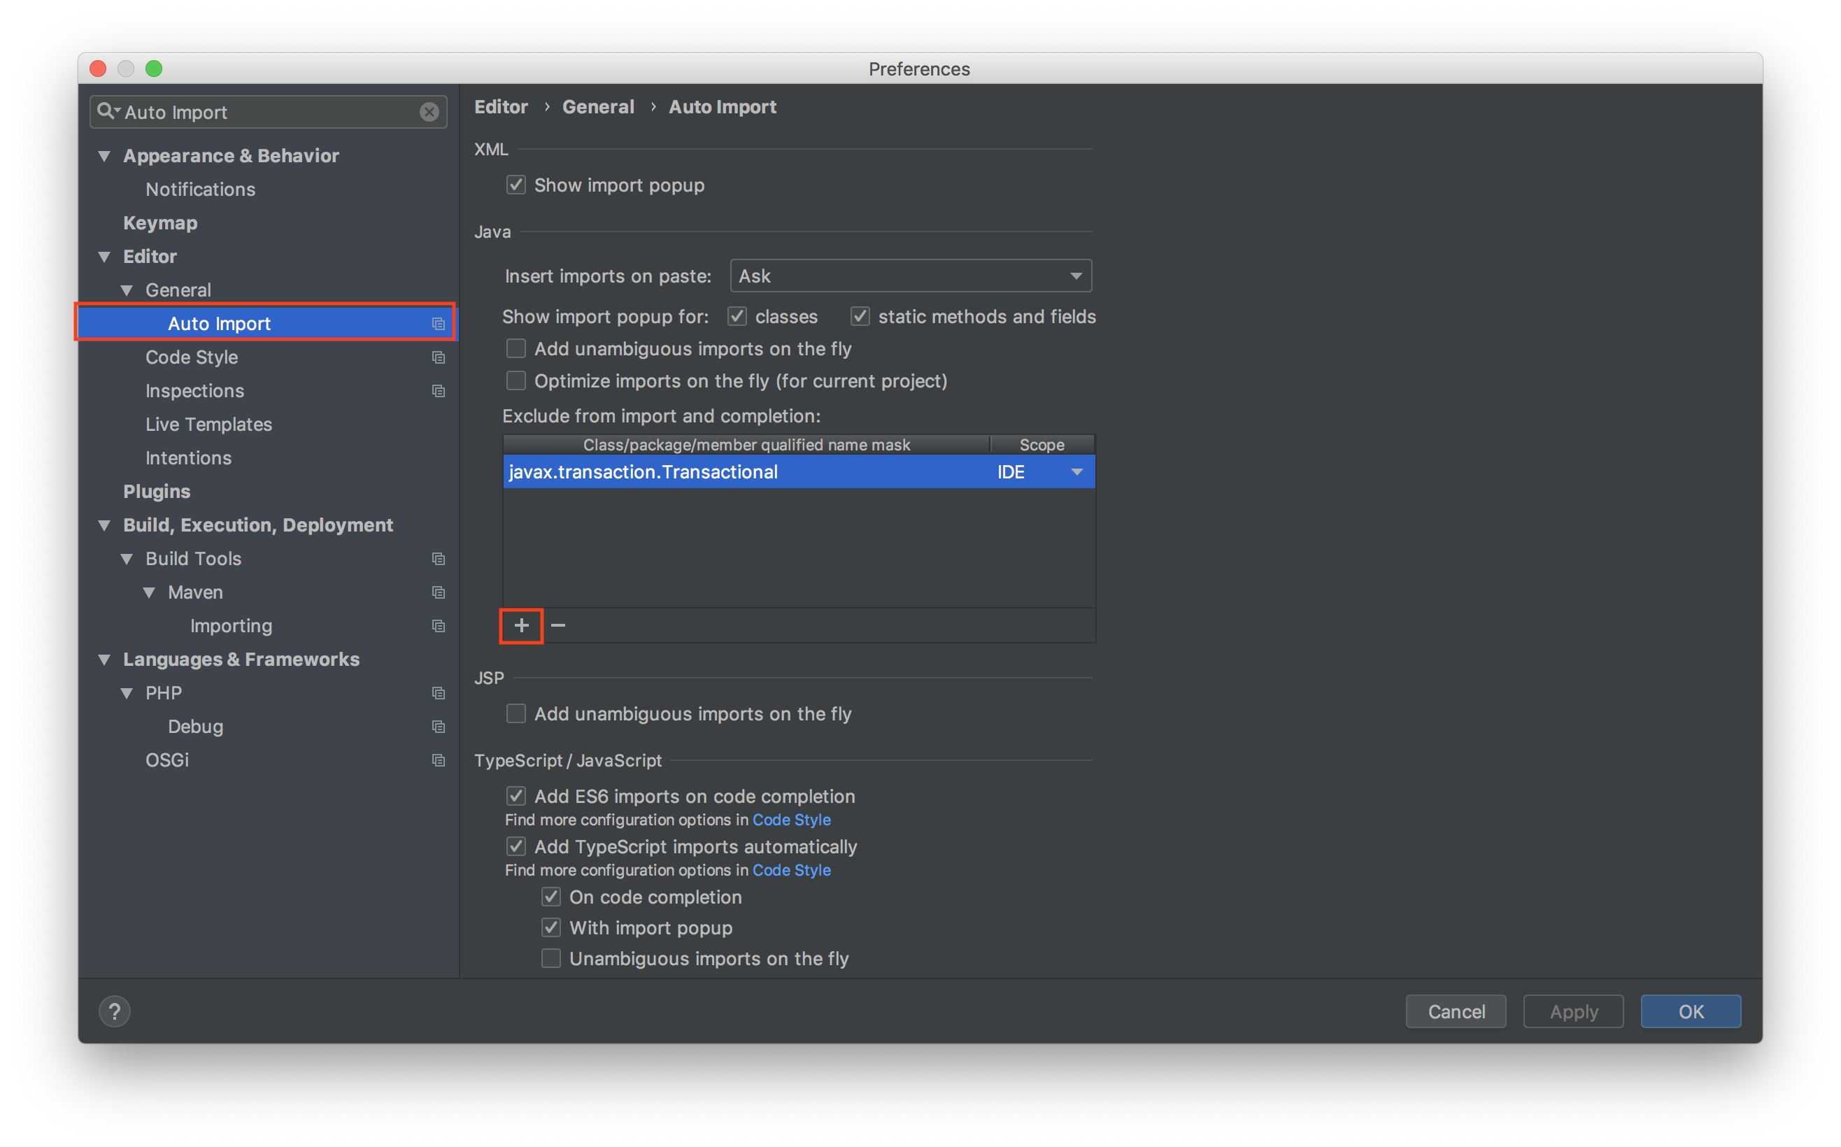Viewport: 1841px width, 1147px height.
Task: Click the OK button
Action: [x=1691, y=1011]
